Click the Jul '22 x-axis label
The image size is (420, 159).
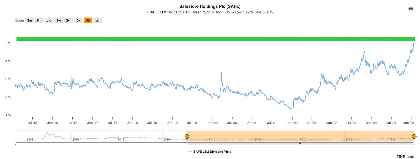[x=312, y=123]
